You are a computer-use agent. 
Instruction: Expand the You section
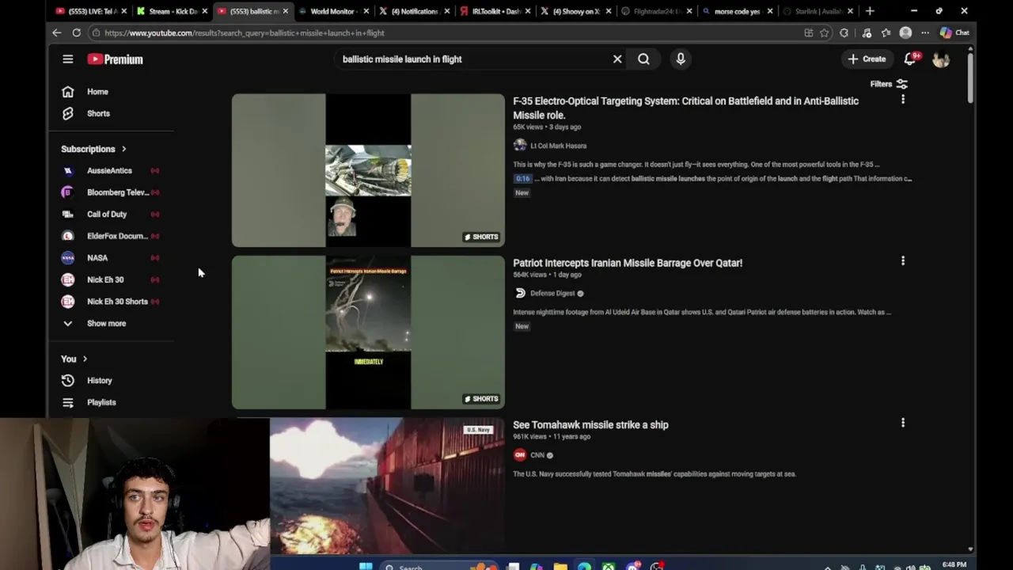click(74, 359)
